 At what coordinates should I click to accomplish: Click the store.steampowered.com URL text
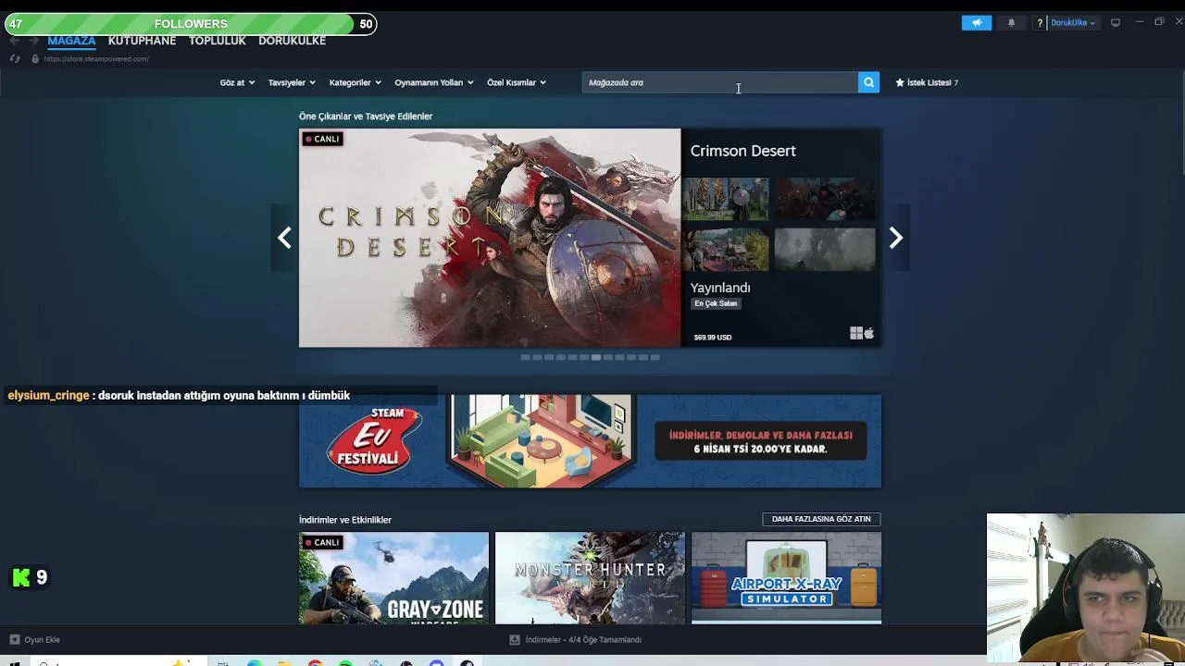[96, 58]
